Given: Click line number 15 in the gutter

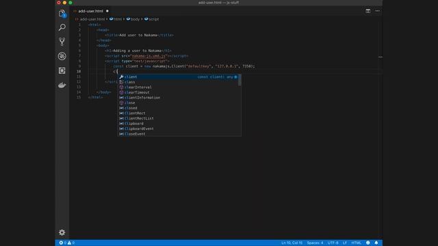Looking at the screenshot, I should coord(79,97).
